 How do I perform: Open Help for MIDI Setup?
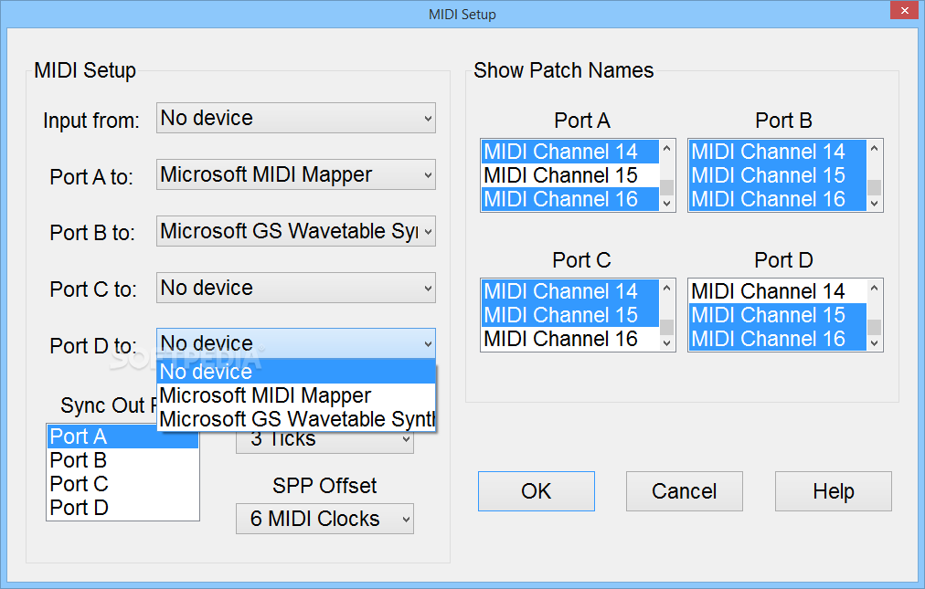pyautogui.click(x=833, y=491)
